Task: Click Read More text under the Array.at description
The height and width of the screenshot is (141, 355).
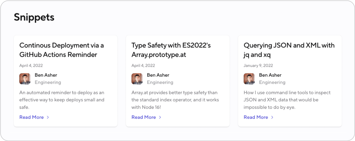Action: pyautogui.click(x=144, y=117)
